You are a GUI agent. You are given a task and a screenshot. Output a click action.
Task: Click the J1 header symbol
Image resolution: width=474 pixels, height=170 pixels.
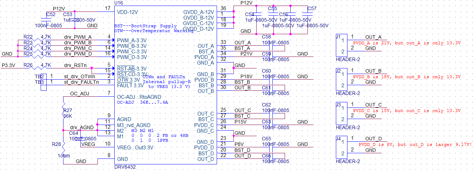tap(341, 45)
